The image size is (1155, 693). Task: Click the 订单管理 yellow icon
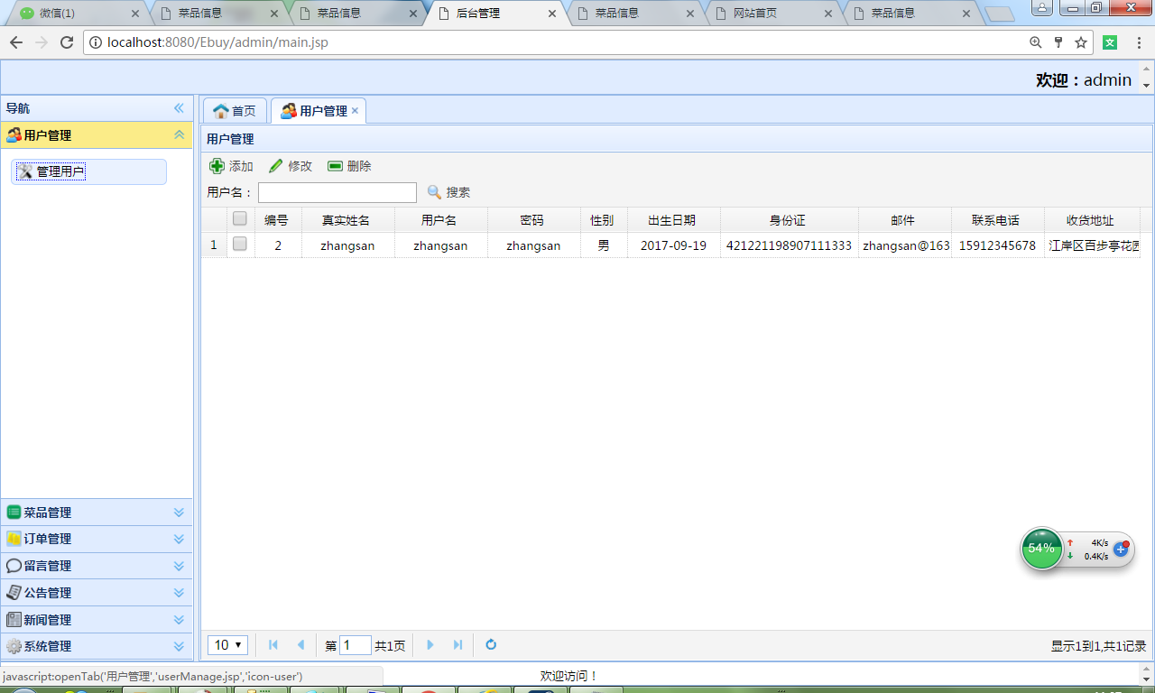click(x=14, y=539)
